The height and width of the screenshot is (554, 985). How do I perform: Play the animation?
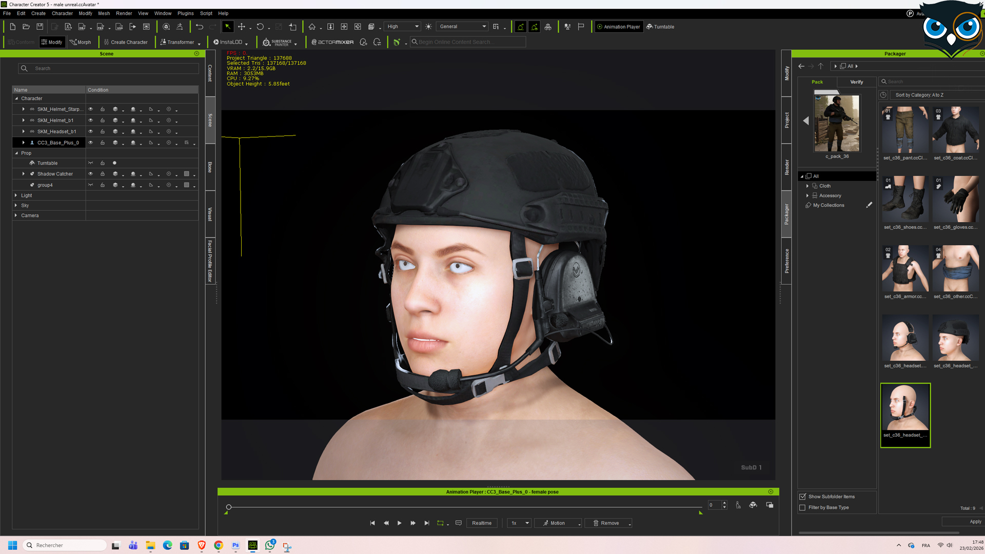[x=400, y=523]
